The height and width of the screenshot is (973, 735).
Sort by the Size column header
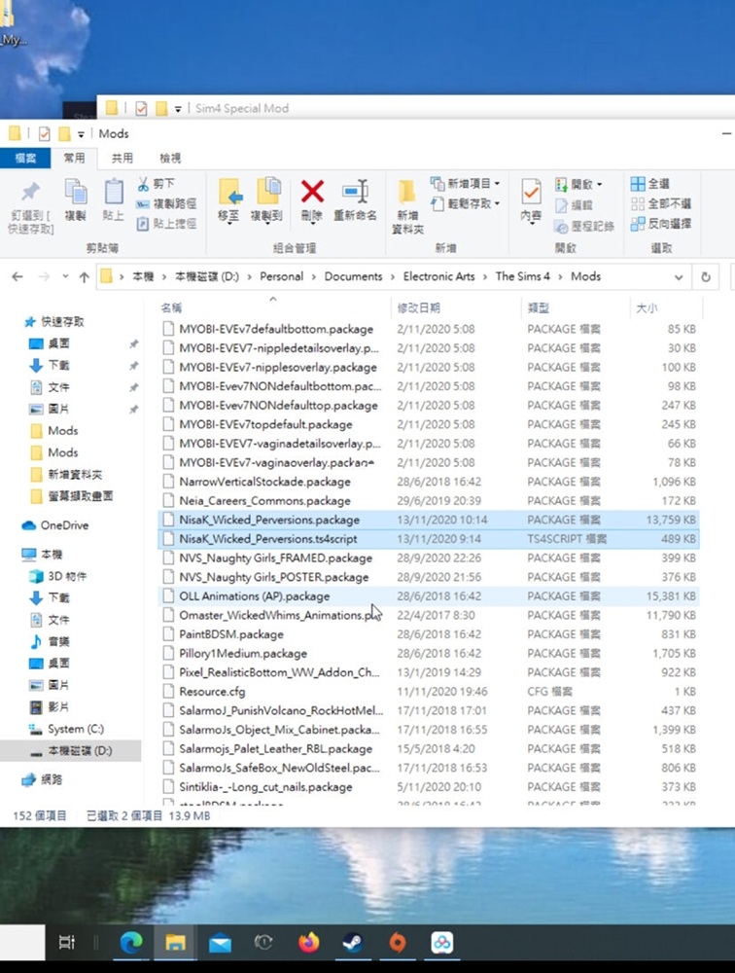point(666,307)
